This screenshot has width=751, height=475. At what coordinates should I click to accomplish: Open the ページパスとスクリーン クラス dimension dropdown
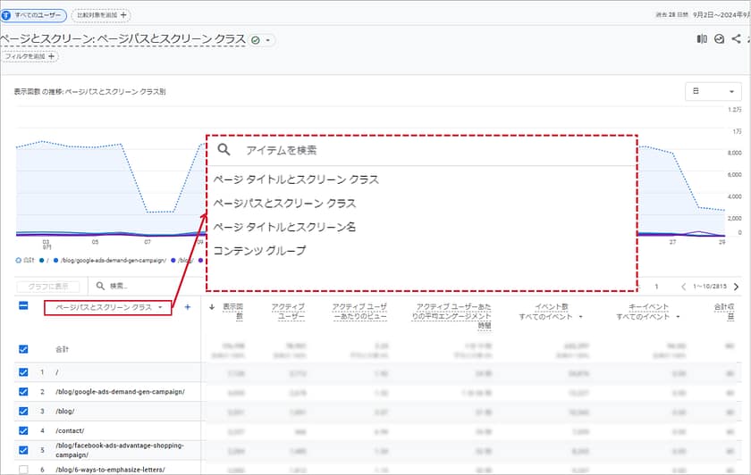coord(108,307)
